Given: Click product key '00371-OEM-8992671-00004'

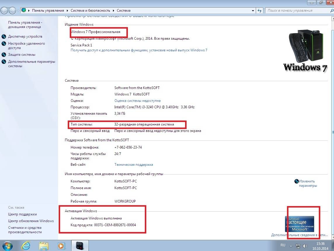Looking at the screenshot, I should tap(115, 225).
